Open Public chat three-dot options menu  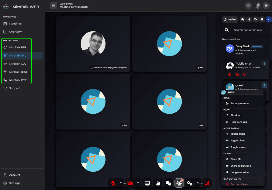[264, 64]
